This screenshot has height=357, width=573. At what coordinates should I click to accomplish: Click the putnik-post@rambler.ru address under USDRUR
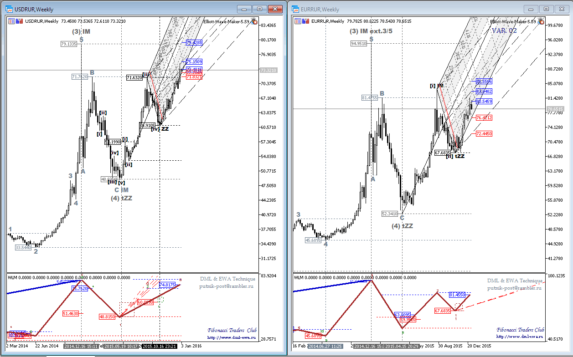tap(226, 286)
